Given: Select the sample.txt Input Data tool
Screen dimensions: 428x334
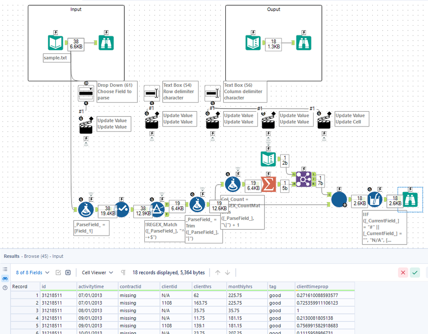Looking at the screenshot, I should [x=55, y=43].
